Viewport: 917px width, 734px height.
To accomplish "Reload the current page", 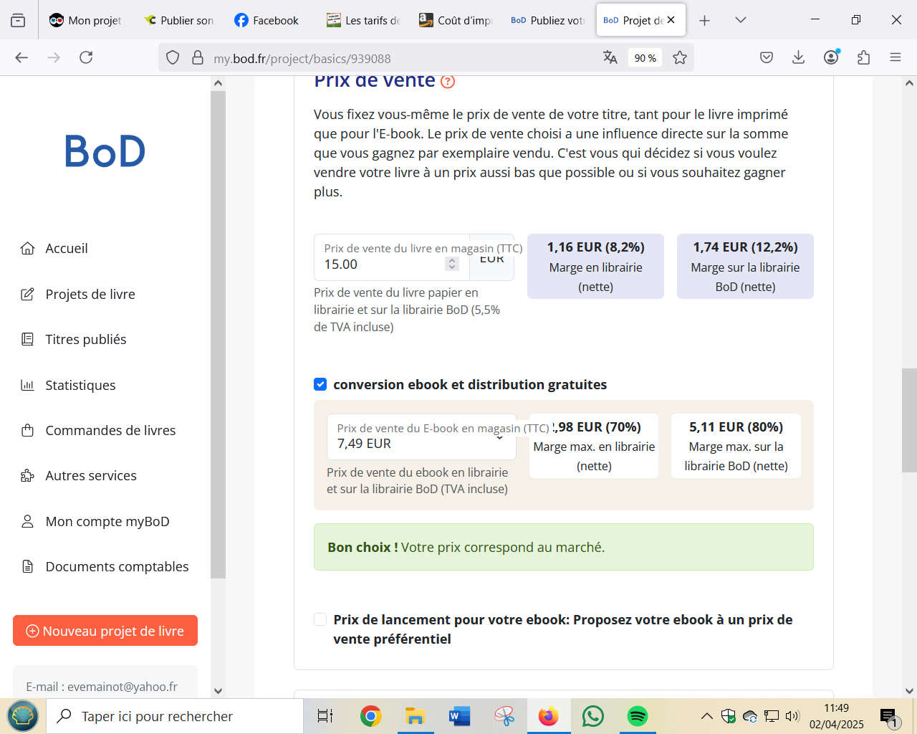I will pos(86,58).
